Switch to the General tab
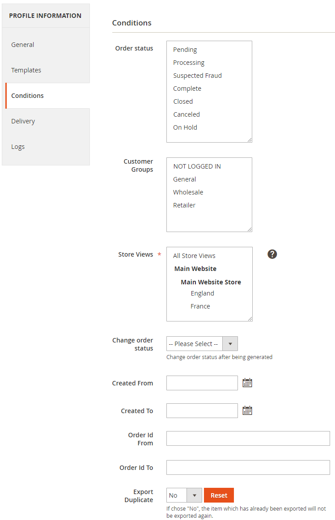This screenshot has height=520, width=335. [x=23, y=45]
